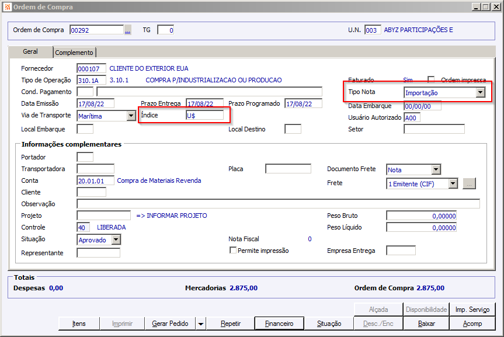Click the Controle field with 40
504x337 pixels.
tap(84, 227)
